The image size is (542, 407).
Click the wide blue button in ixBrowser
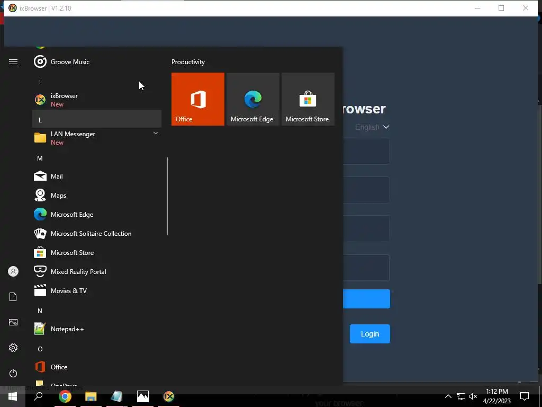click(366, 299)
